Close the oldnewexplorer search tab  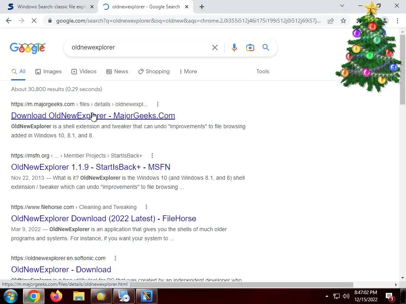pyautogui.click(x=187, y=7)
